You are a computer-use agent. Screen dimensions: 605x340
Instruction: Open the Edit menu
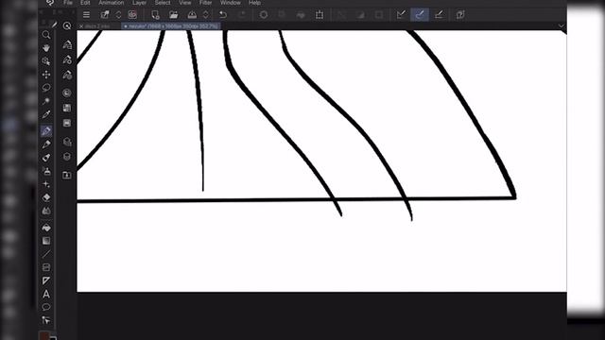click(x=85, y=3)
